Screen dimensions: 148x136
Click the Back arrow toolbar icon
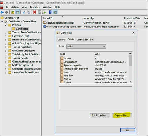(x=2, y=12)
